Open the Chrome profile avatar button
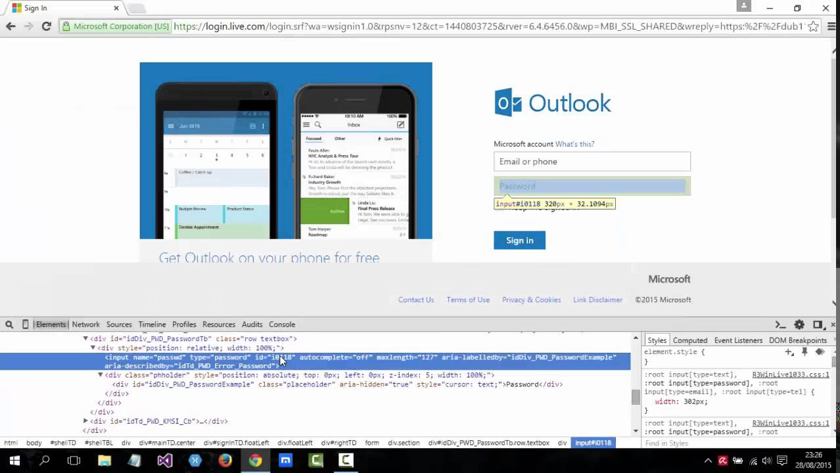This screenshot has width=840, height=473. pos(743,6)
